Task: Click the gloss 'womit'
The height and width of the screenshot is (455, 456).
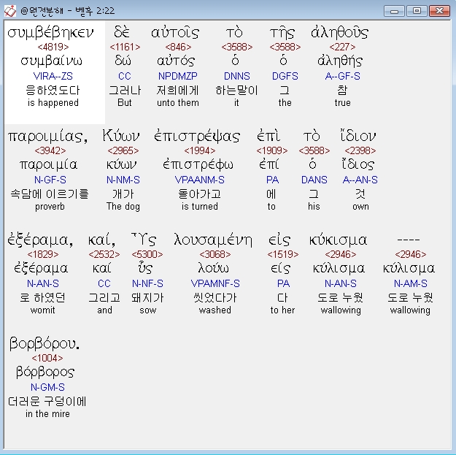Action: pyautogui.click(x=42, y=310)
